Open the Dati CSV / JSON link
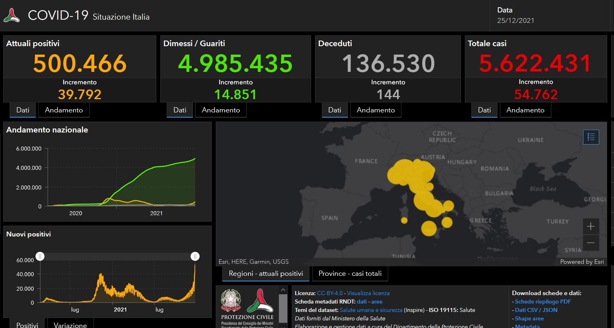The width and height of the screenshot is (614, 328). coord(536,310)
